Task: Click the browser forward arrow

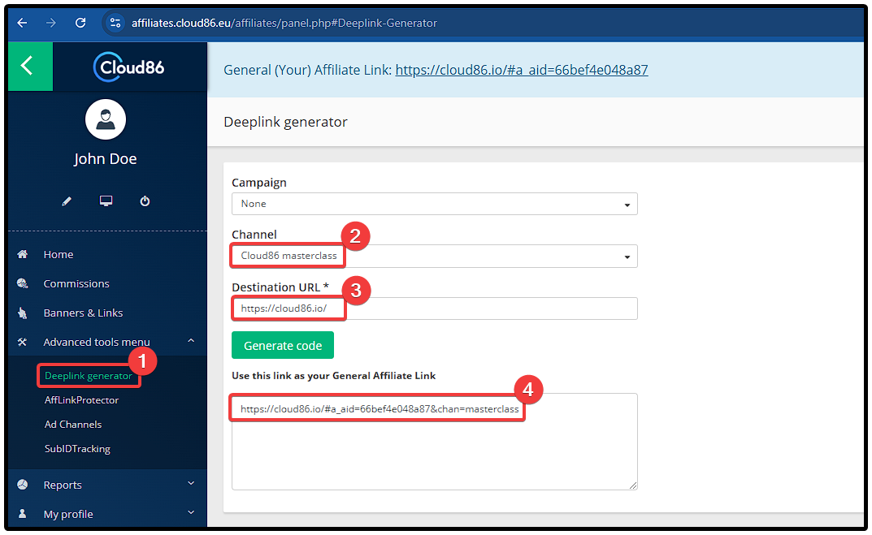Action: coord(51,23)
